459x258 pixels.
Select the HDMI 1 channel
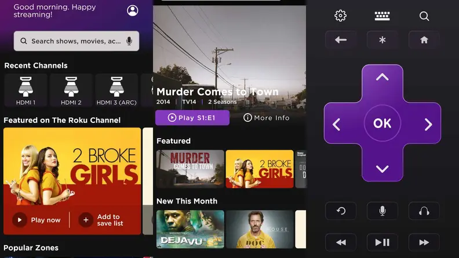[25, 90]
